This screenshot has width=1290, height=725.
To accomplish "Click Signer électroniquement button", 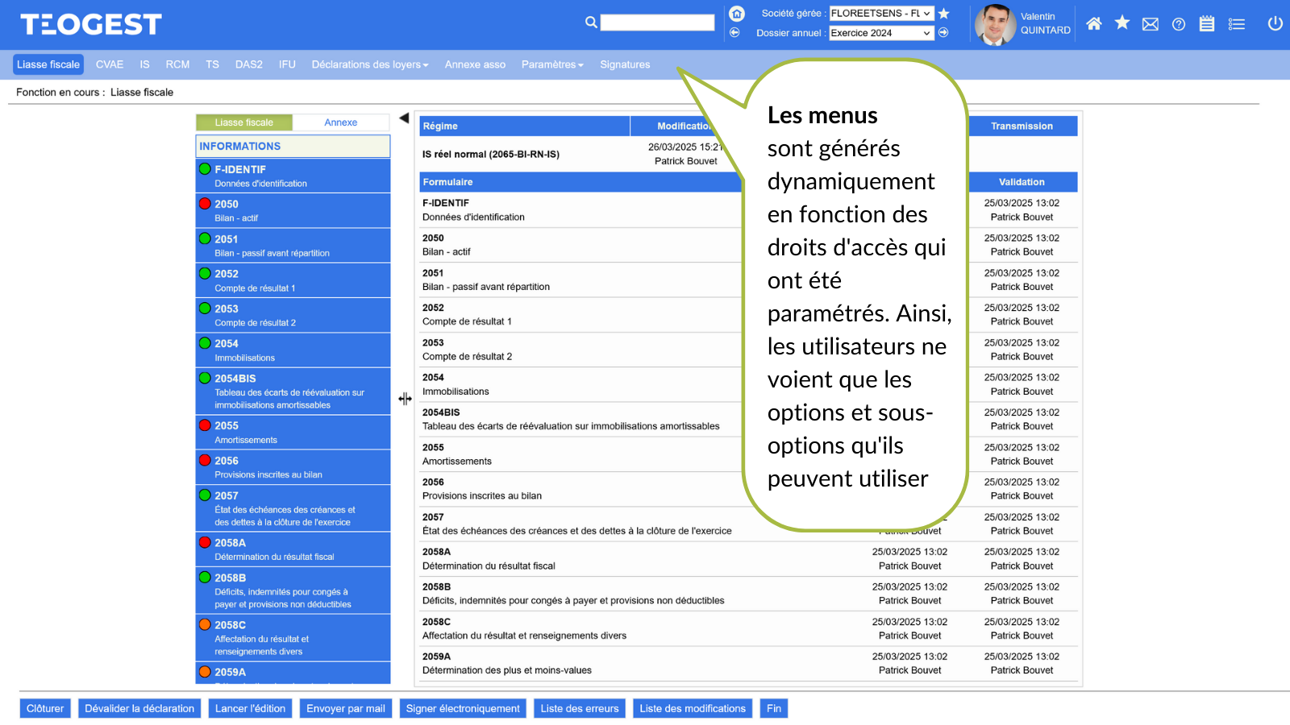I will coord(463,709).
